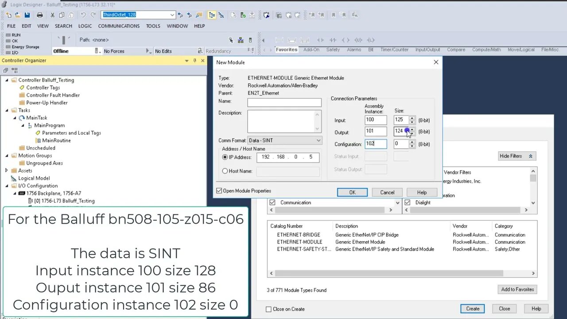Decrease Configuration size with down spinner
Screen dimensions: 567x319
pos(412,146)
